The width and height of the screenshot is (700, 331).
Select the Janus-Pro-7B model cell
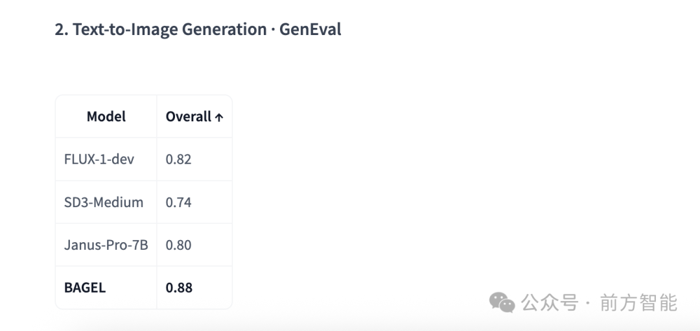[x=106, y=245]
